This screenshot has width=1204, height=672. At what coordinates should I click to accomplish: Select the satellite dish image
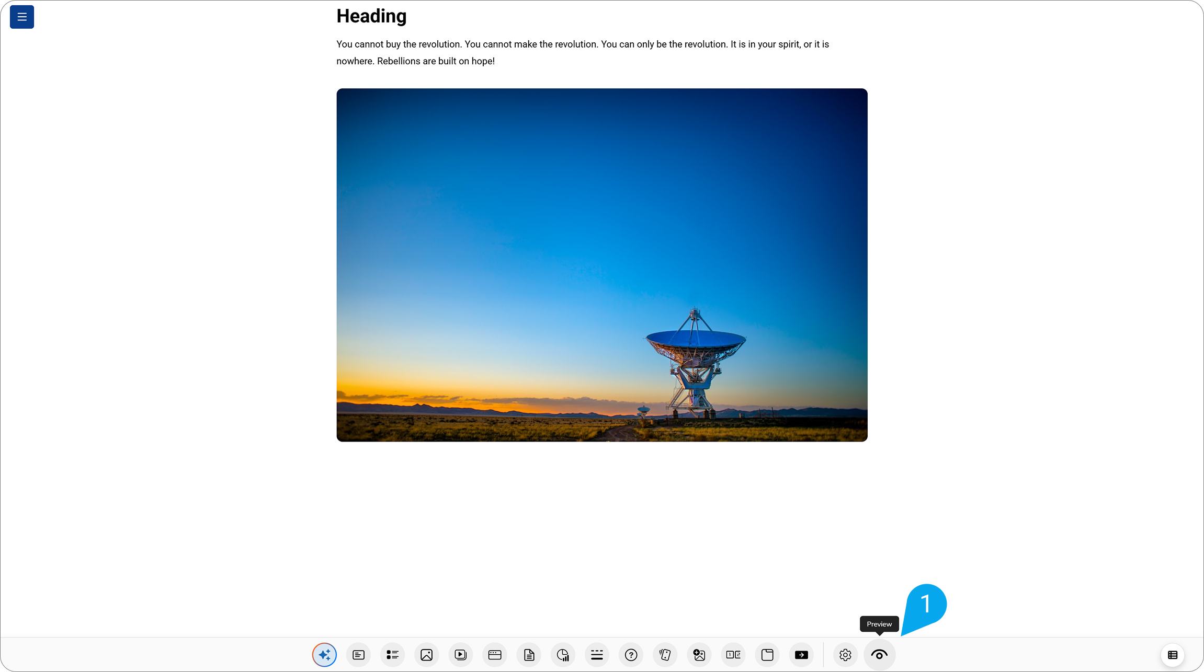pos(601,264)
